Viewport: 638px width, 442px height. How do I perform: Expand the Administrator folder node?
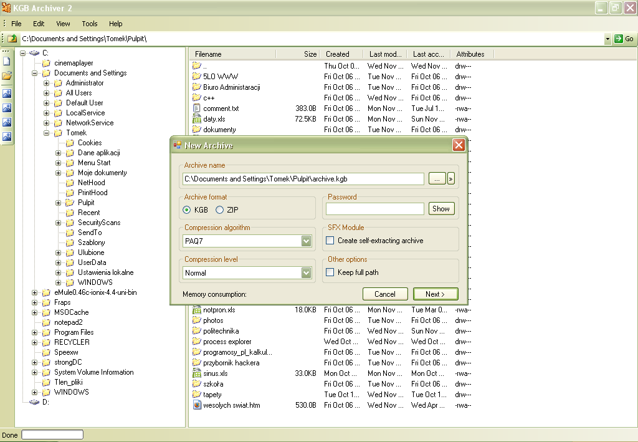point(46,83)
